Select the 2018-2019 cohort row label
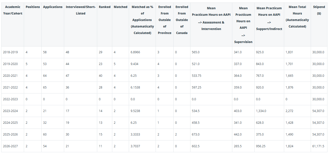This screenshot has height=154, width=329. [10, 52]
